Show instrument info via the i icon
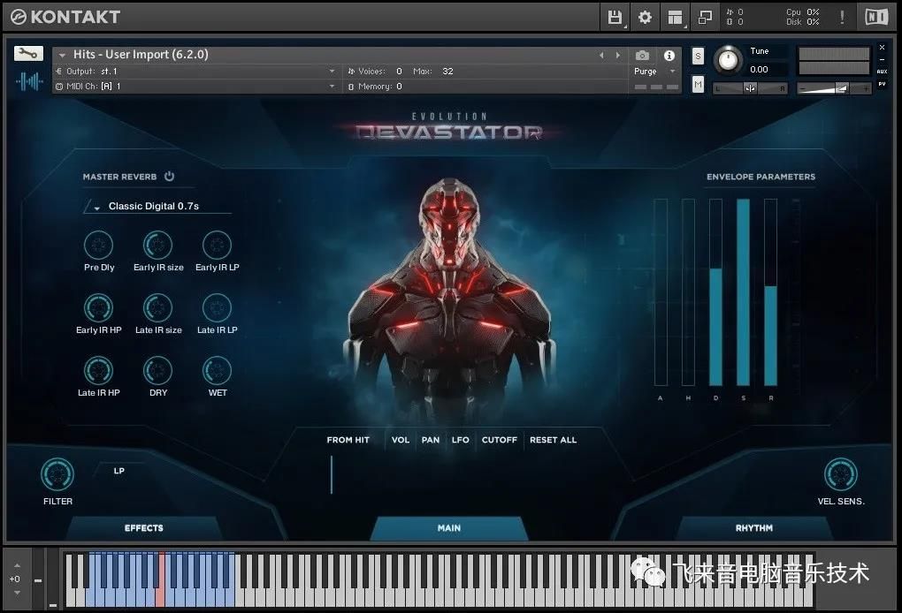 point(669,55)
